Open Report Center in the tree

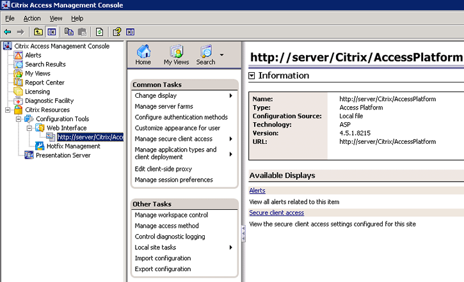point(45,82)
